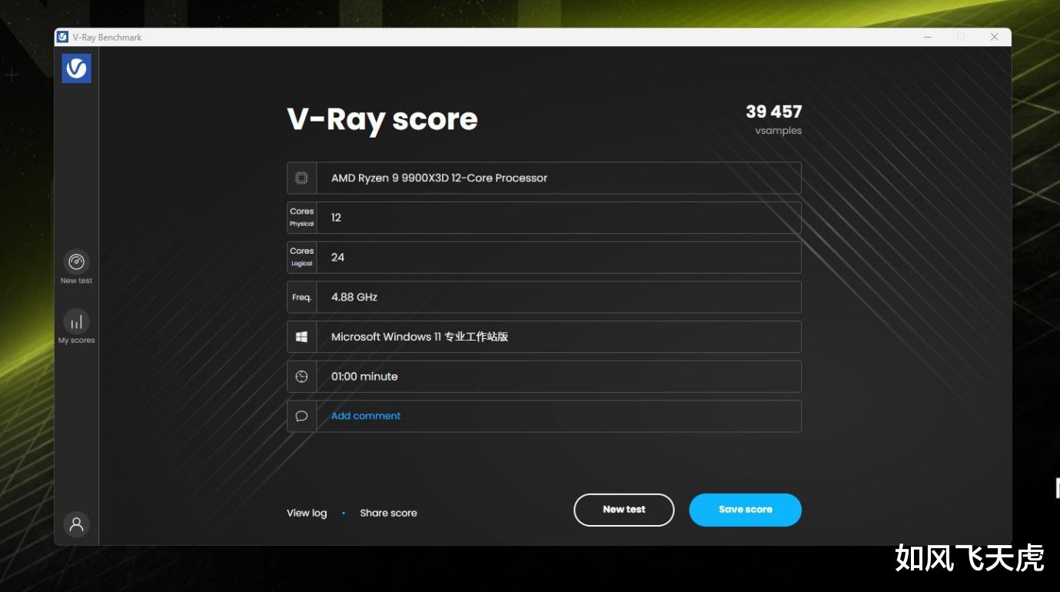Click the Freq. label
The image size is (1060, 592).
click(x=301, y=297)
